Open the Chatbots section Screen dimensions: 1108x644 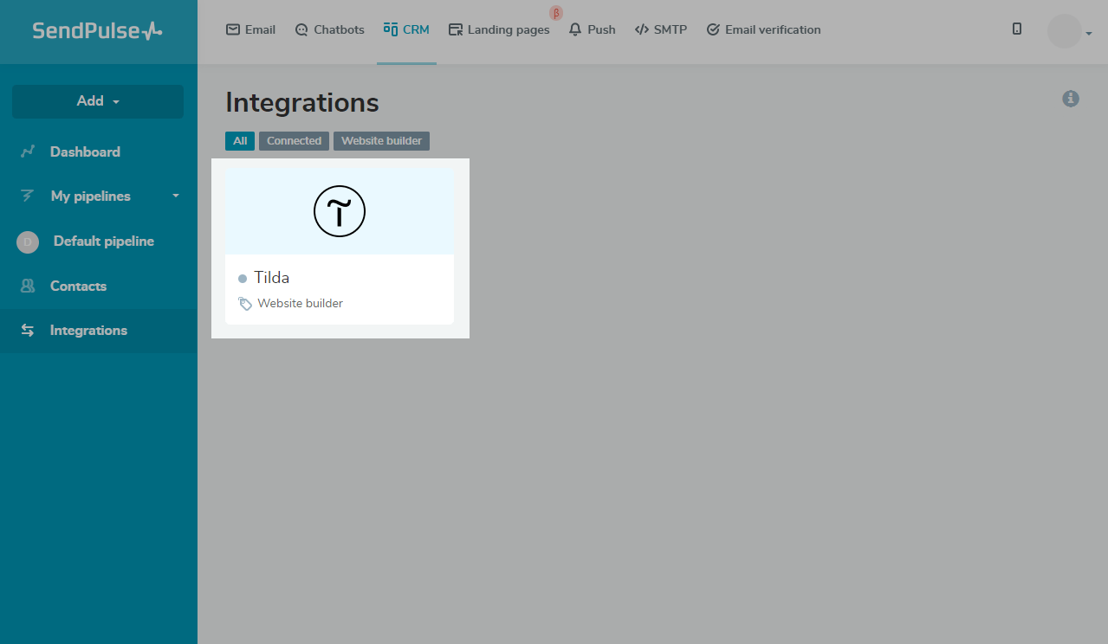(329, 29)
